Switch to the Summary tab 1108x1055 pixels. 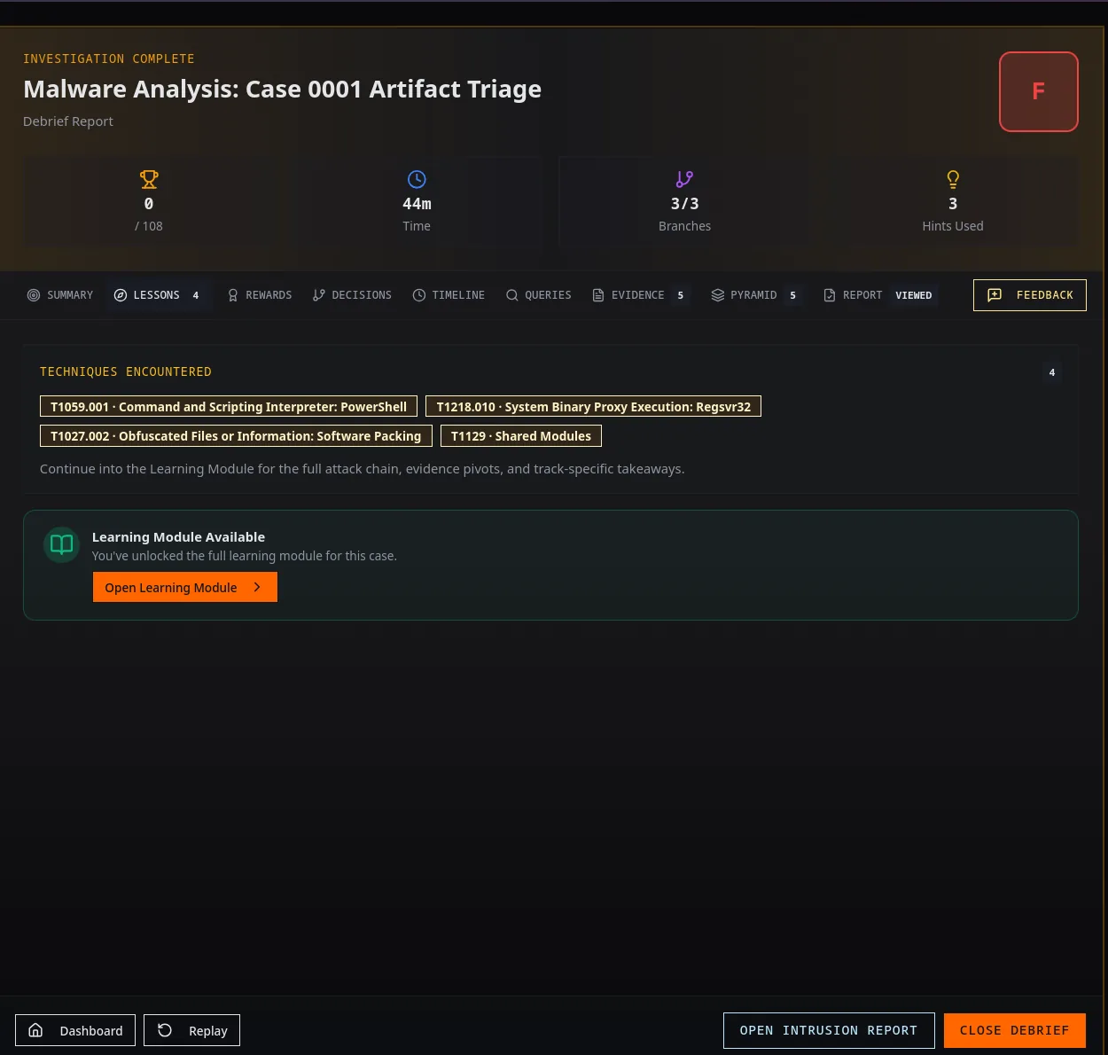[x=60, y=295]
